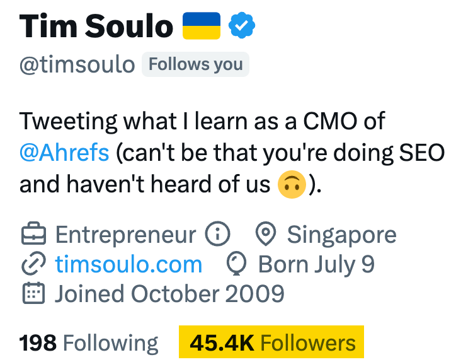
Task: Click the chain link icon
Action: [34, 264]
